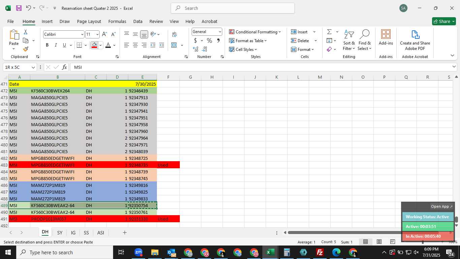Screen dimensions: 460x259
Task: Switch to Page Layout view in status bar
Action: [x=379, y=242]
